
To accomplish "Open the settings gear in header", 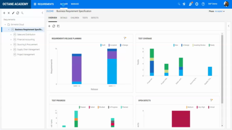I will pos(196,4).
